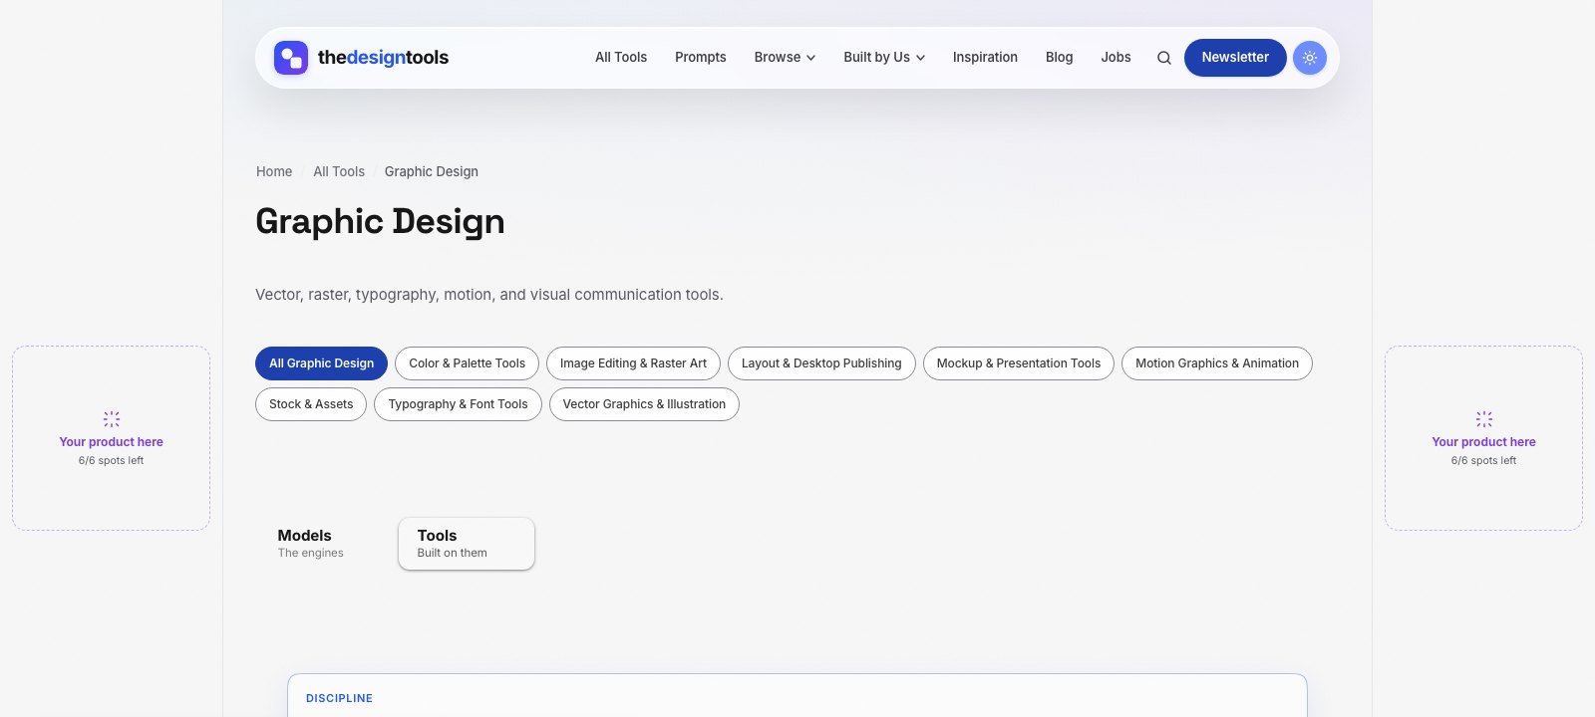Click the Graphic Design page heading
This screenshot has width=1595, height=717.
[380, 222]
